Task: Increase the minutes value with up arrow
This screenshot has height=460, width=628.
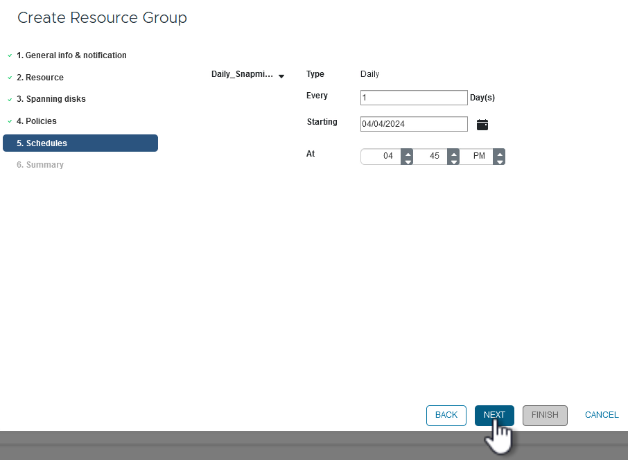Action: point(453,153)
